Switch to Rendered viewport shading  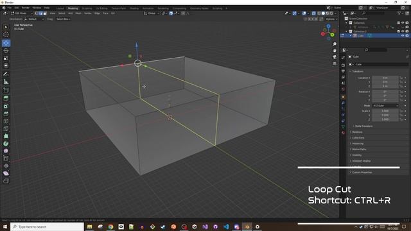click(x=331, y=13)
